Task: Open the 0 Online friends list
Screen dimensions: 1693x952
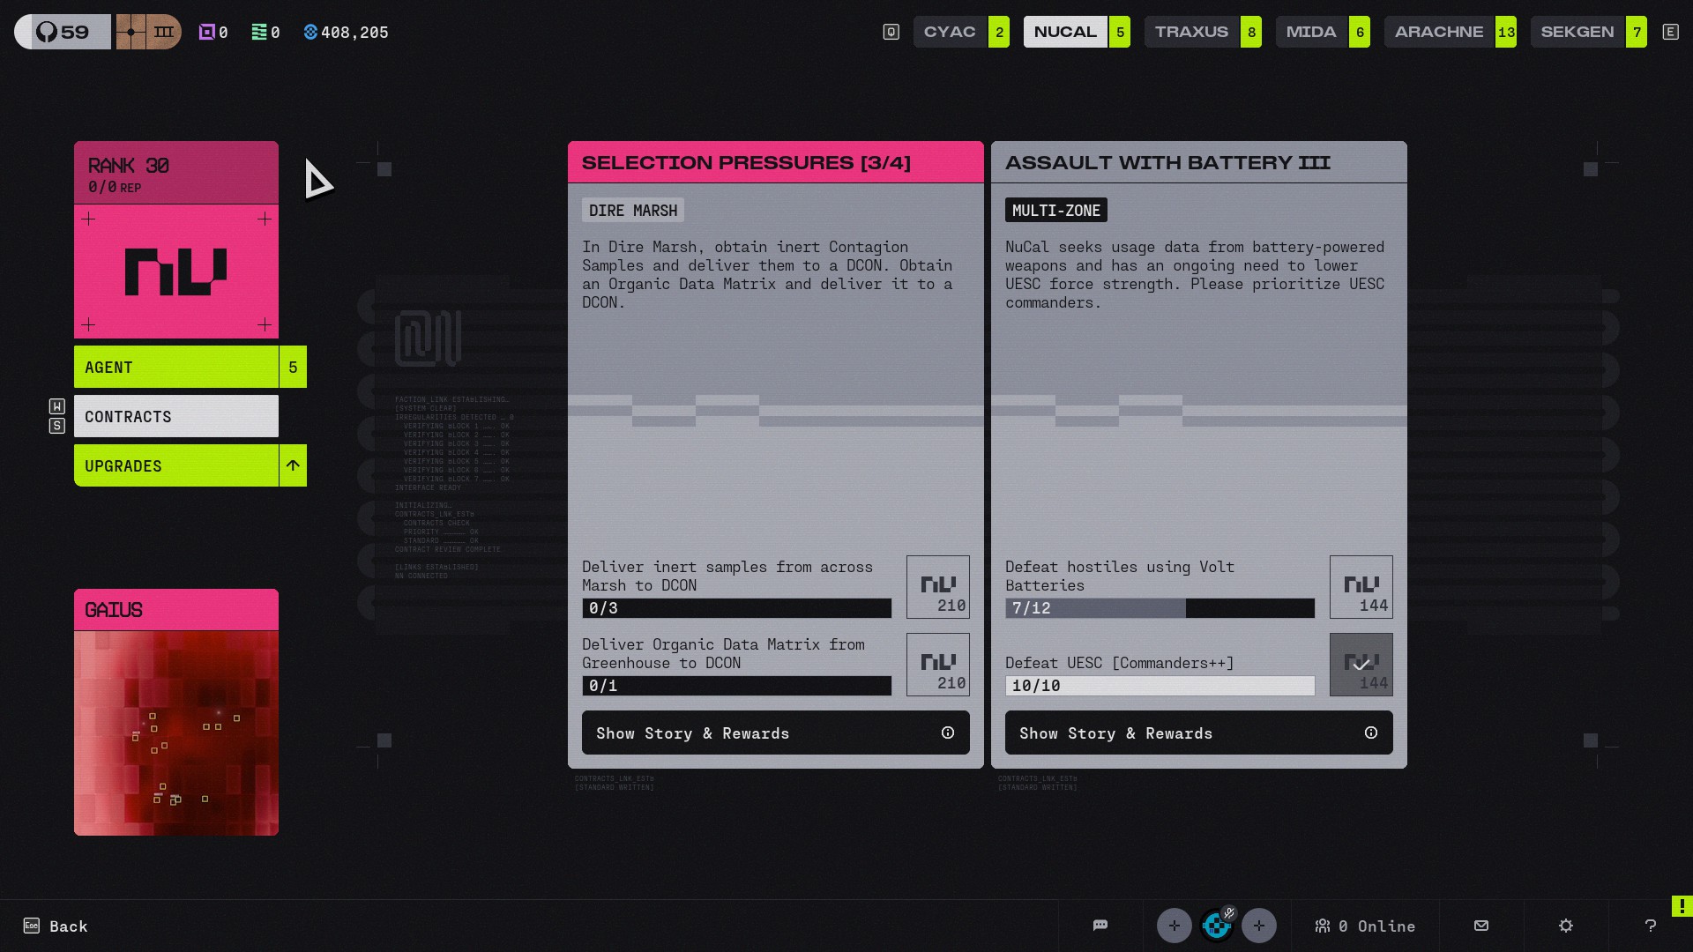Action: (x=1365, y=926)
